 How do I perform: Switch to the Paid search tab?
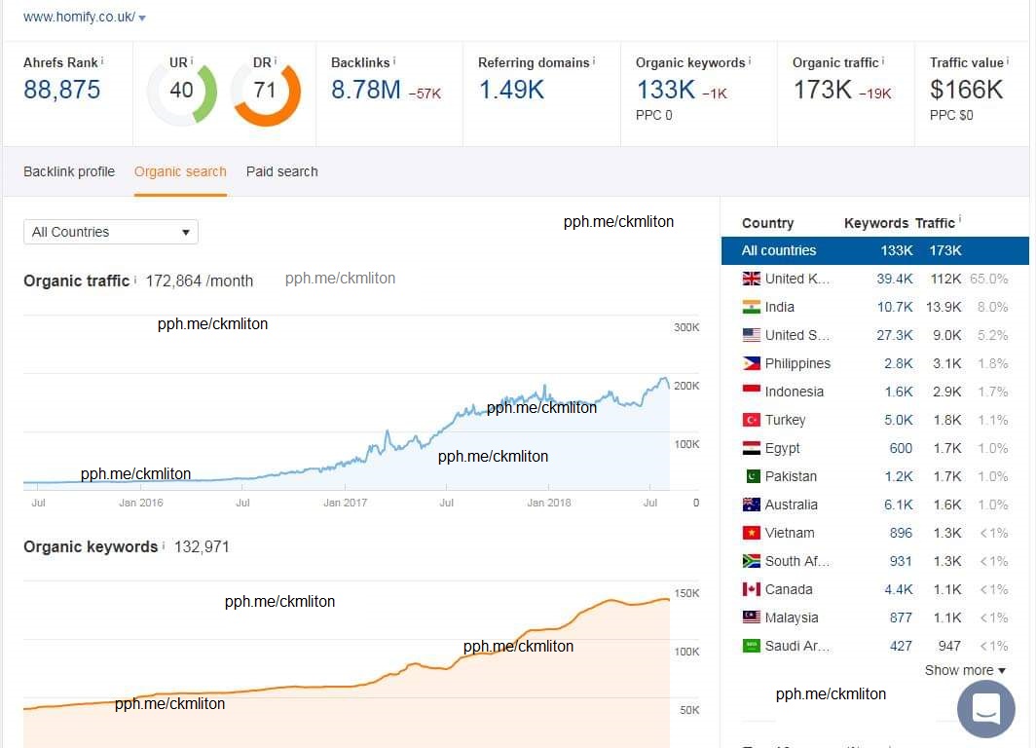281,171
